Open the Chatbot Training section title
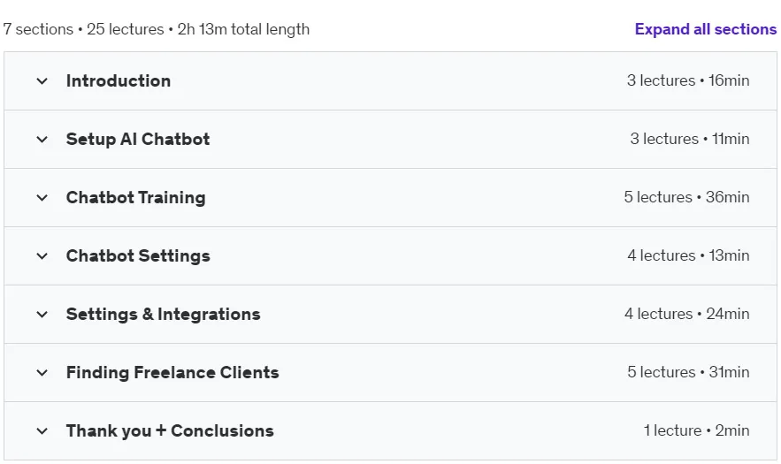 [x=136, y=198]
